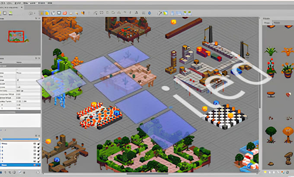Click the text 'A' tool icon
294x177 pixels.
[137, 13]
